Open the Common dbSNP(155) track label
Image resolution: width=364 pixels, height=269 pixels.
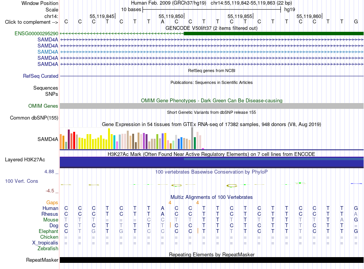(34, 118)
